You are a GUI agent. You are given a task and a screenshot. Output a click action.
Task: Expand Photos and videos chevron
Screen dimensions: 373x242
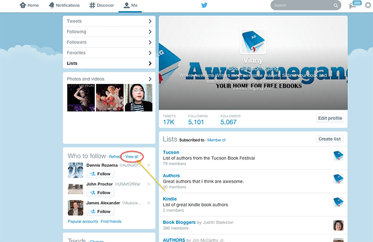[x=150, y=79]
